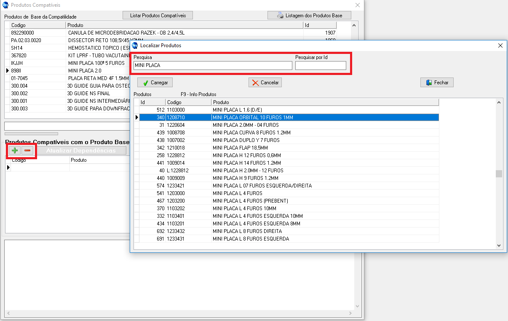Click the Pesquisa search text field
508x321 pixels.
pyautogui.click(x=212, y=65)
